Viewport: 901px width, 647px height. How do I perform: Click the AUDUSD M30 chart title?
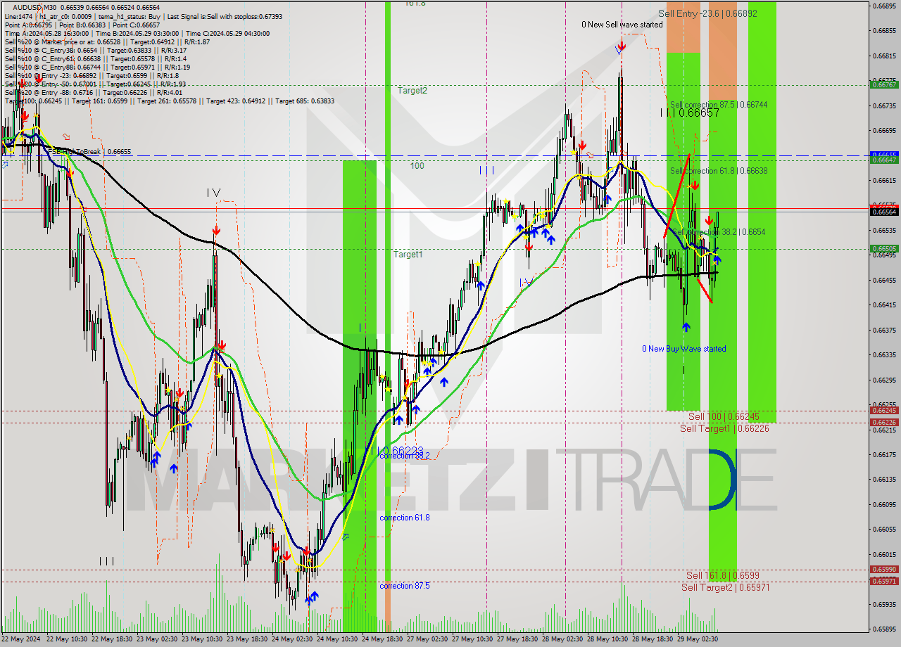pyautogui.click(x=36, y=7)
